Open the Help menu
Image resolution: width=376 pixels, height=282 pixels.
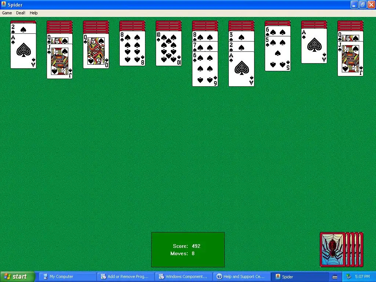tap(33, 13)
